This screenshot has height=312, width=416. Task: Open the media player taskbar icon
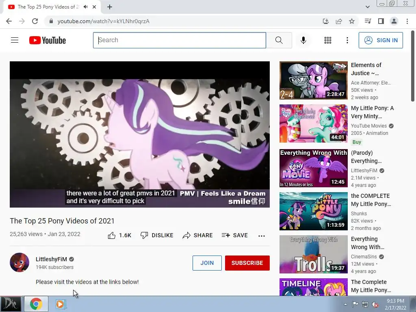tap(60, 304)
